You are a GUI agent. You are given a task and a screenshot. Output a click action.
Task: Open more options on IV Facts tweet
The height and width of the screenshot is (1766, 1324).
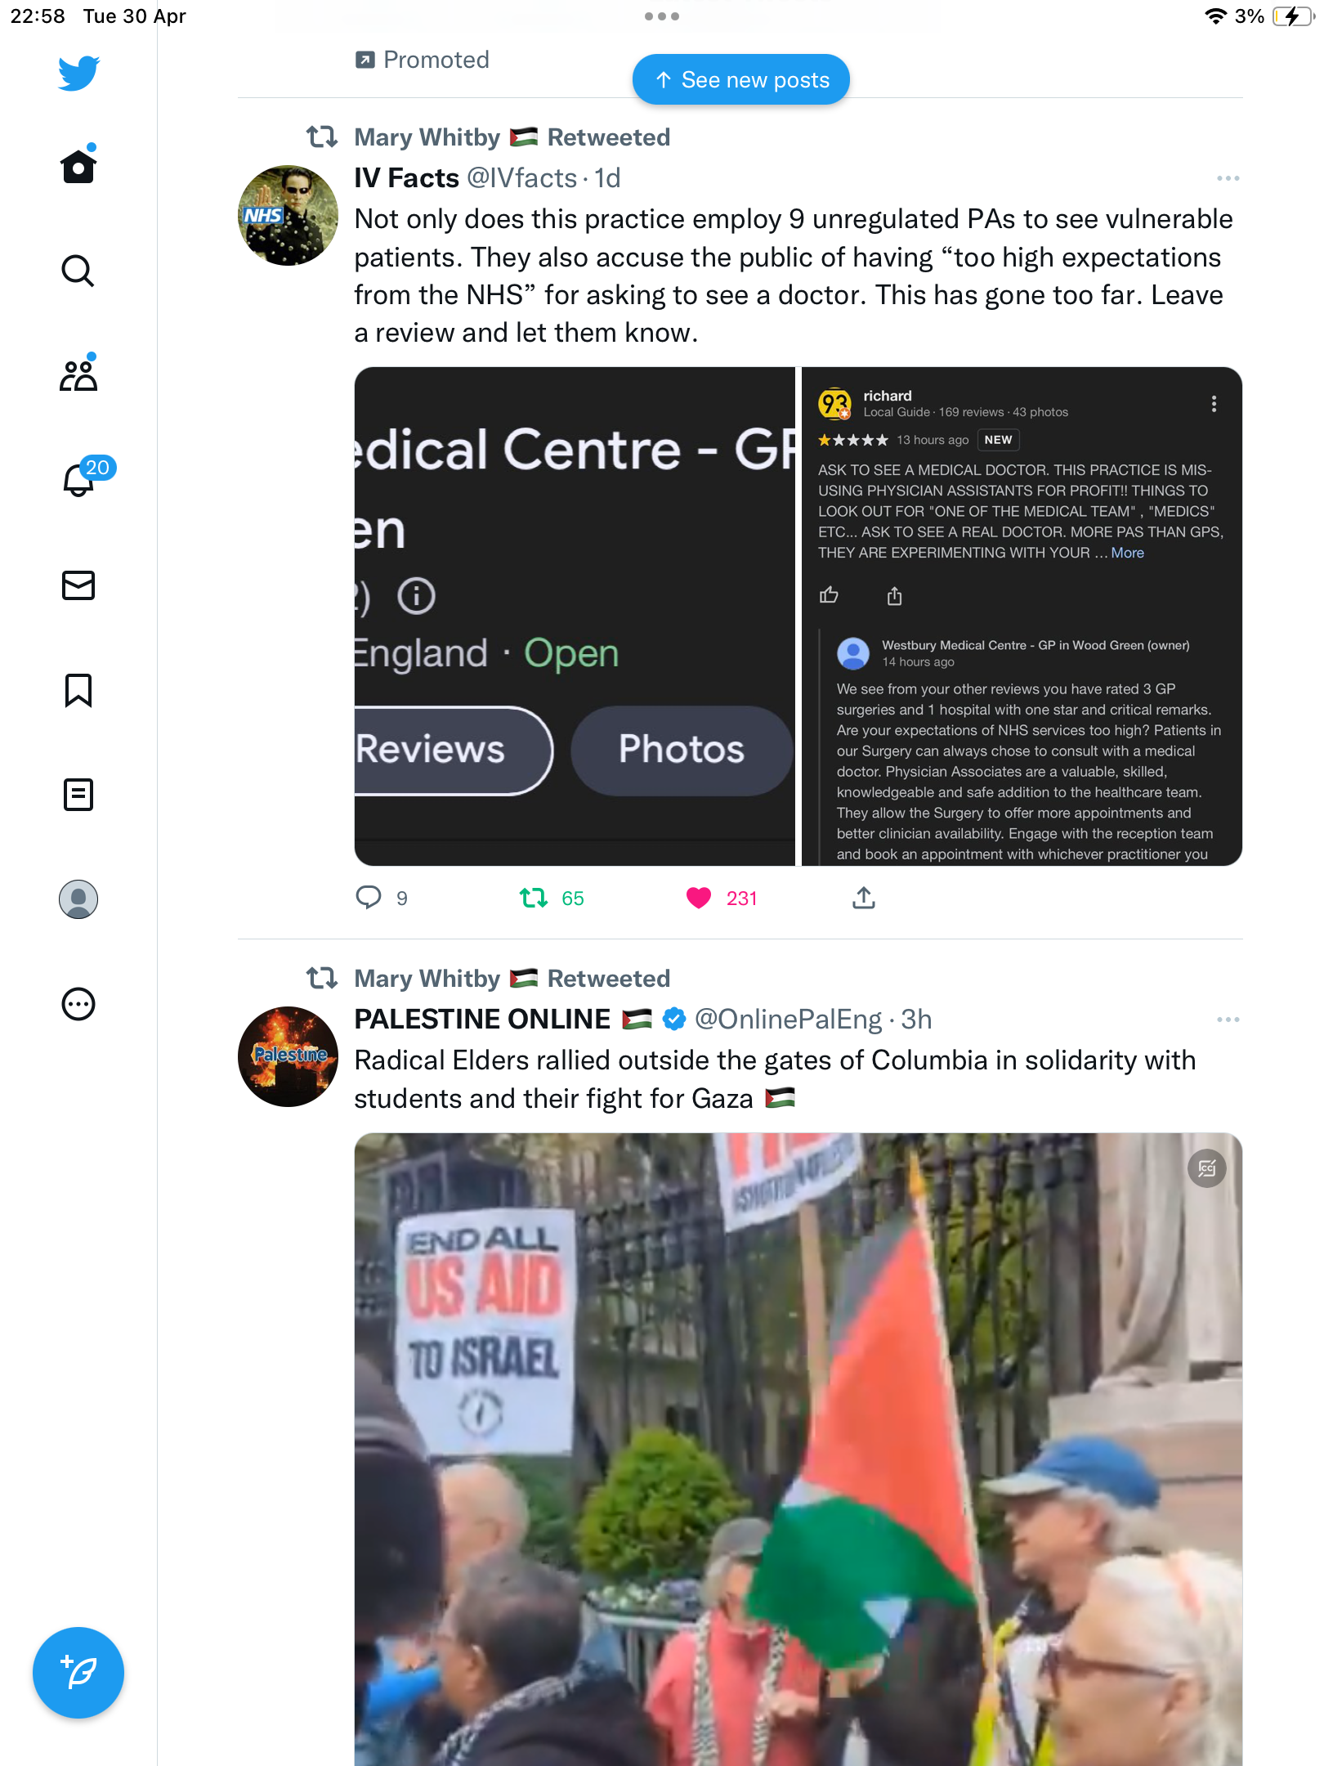coord(1228,178)
